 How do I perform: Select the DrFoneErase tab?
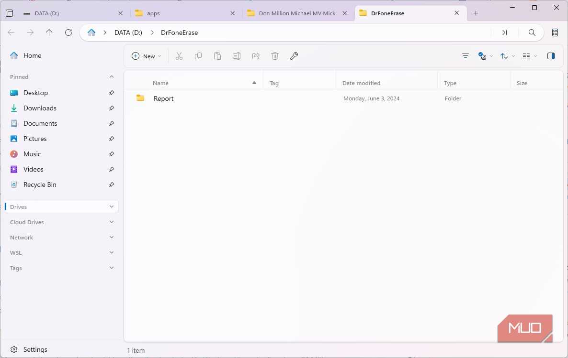click(411, 13)
